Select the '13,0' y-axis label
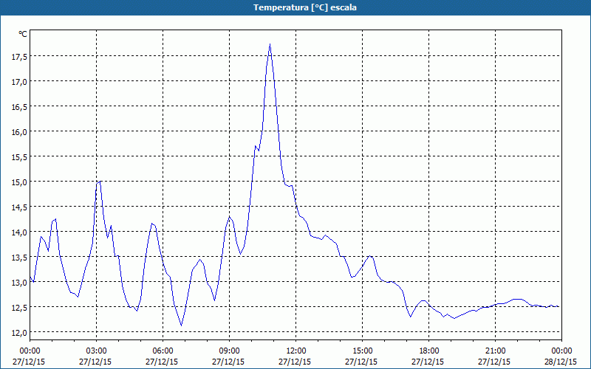The height and width of the screenshot is (369, 591). (x=20, y=283)
